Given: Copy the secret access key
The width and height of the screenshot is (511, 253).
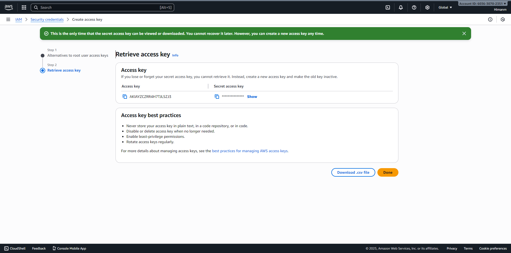Looking at the screenshot, I should (217, 96).
